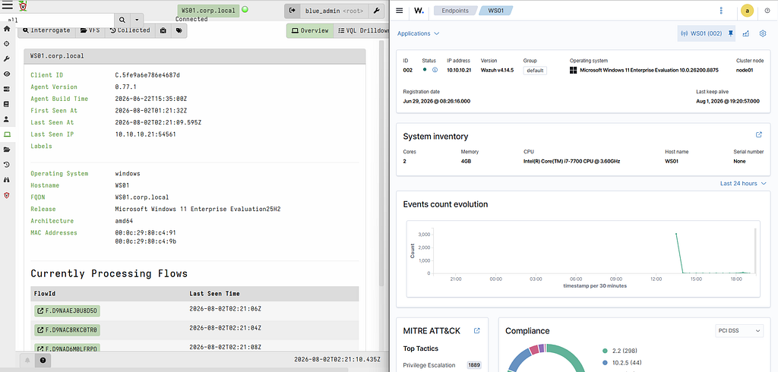Open VFS for WS01.corp.local
This screenshot has height=372, width=778.
[90, 30]
